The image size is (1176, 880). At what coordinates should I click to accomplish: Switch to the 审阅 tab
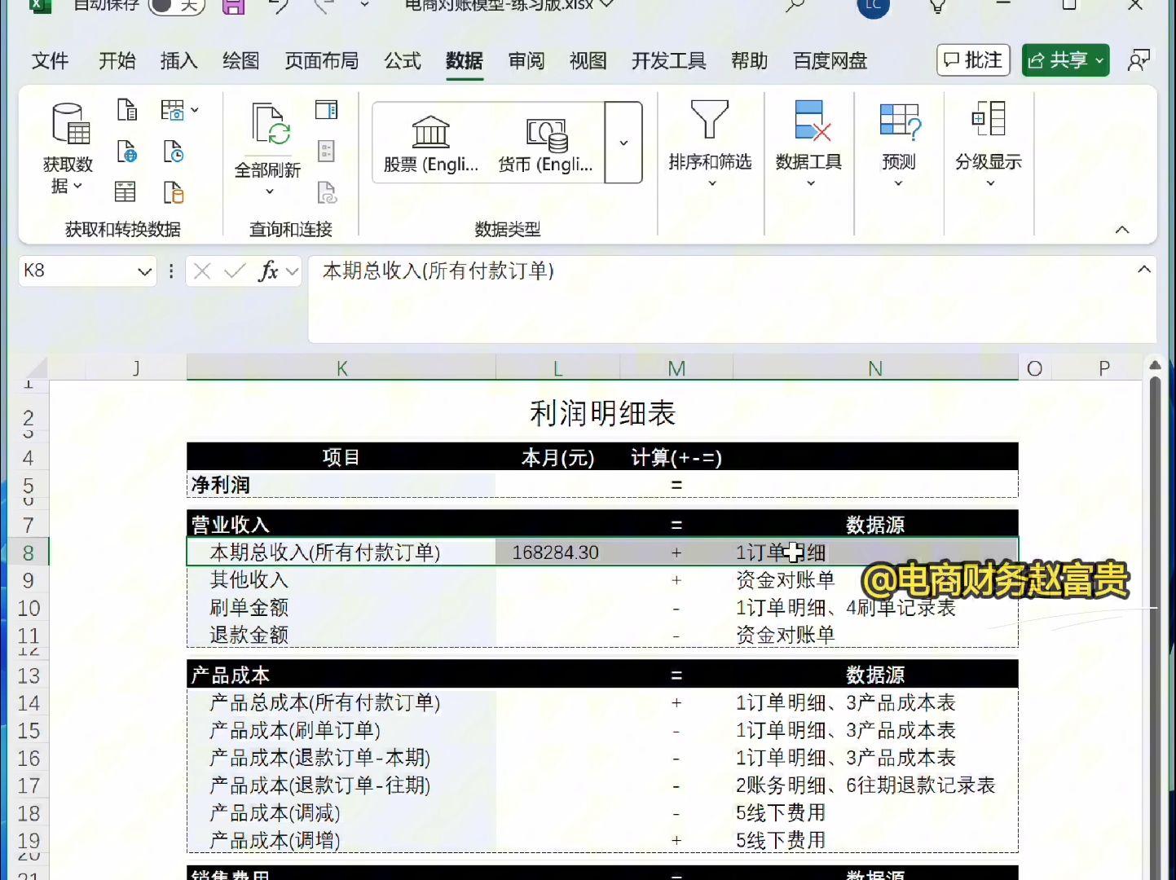tap(526, 61)
